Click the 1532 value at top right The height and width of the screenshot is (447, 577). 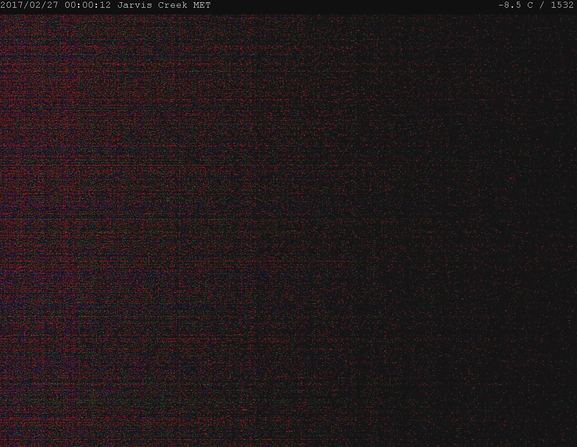tap(562, 5)
